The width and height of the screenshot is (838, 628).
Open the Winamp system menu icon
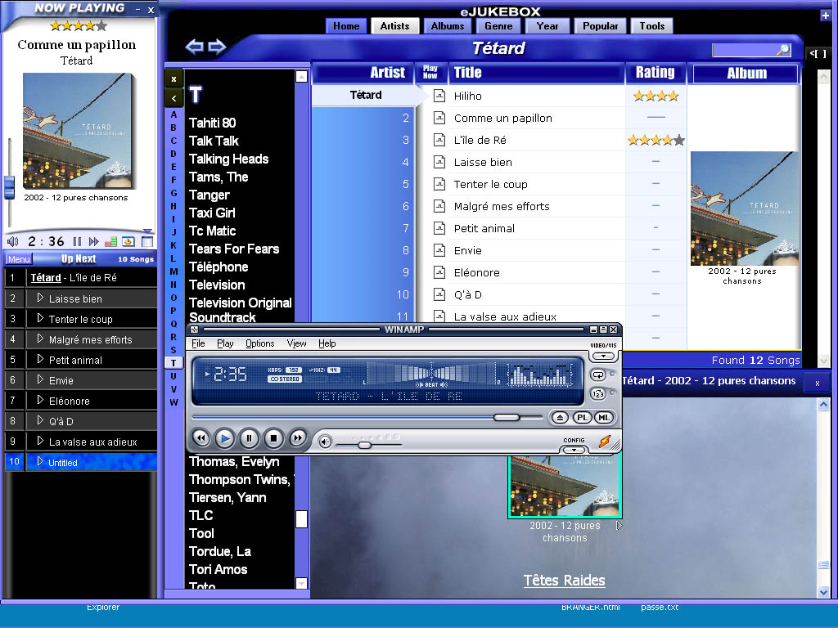point(195,330)
